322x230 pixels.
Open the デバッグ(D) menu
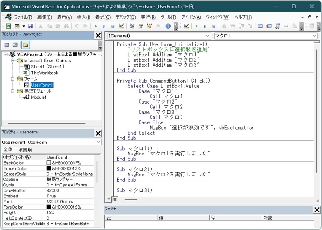point(126,17)
